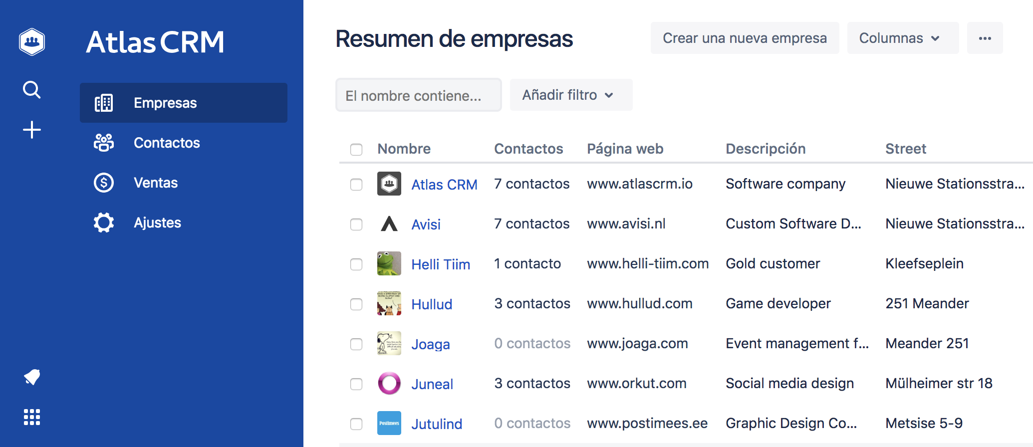Check the Avisi row checkbox
This screenshot has height=447, width=1033.
[x=356, y=224]
